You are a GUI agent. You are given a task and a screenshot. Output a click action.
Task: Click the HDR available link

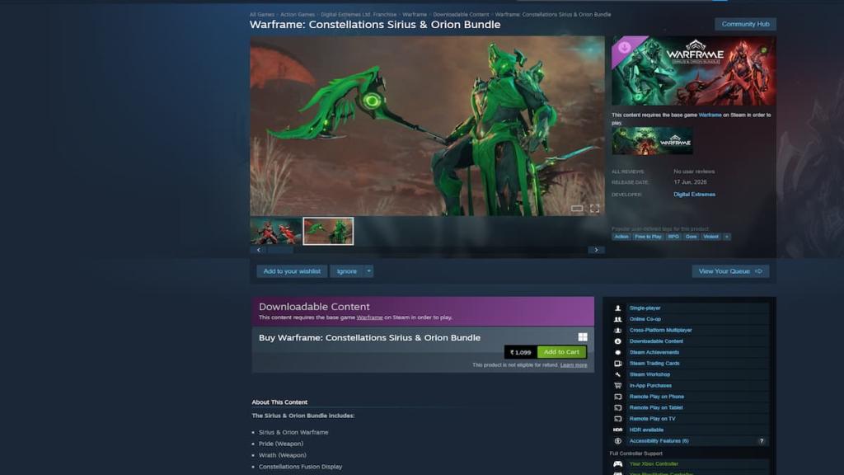(646, 430)
